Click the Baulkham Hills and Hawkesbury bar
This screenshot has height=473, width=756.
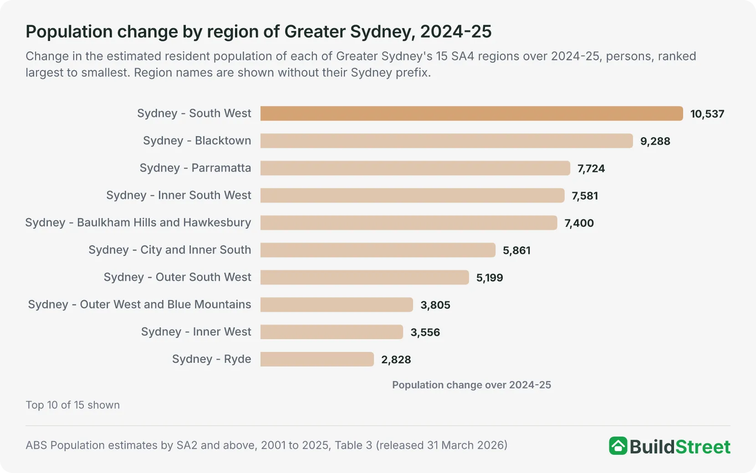click(409, 223)
